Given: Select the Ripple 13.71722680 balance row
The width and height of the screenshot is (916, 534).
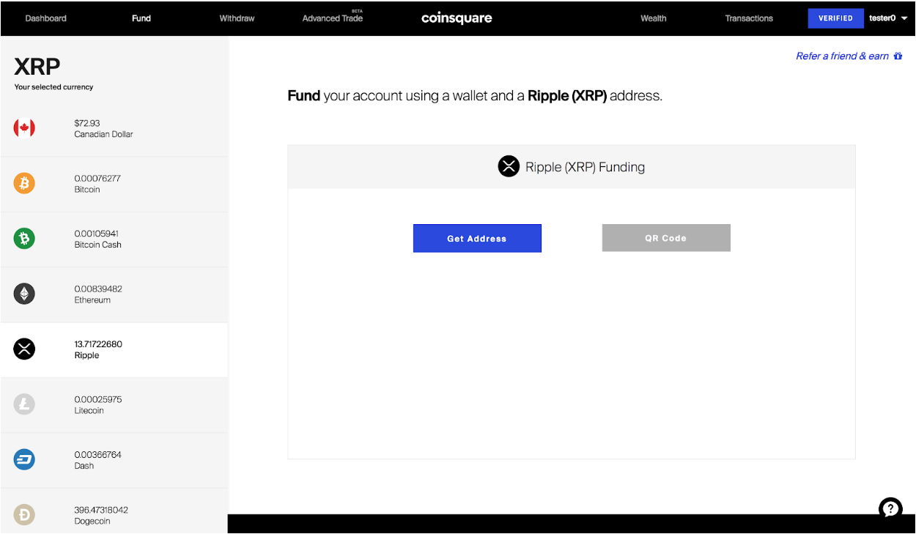Looking at the screenshot, I should click(114, 350).
